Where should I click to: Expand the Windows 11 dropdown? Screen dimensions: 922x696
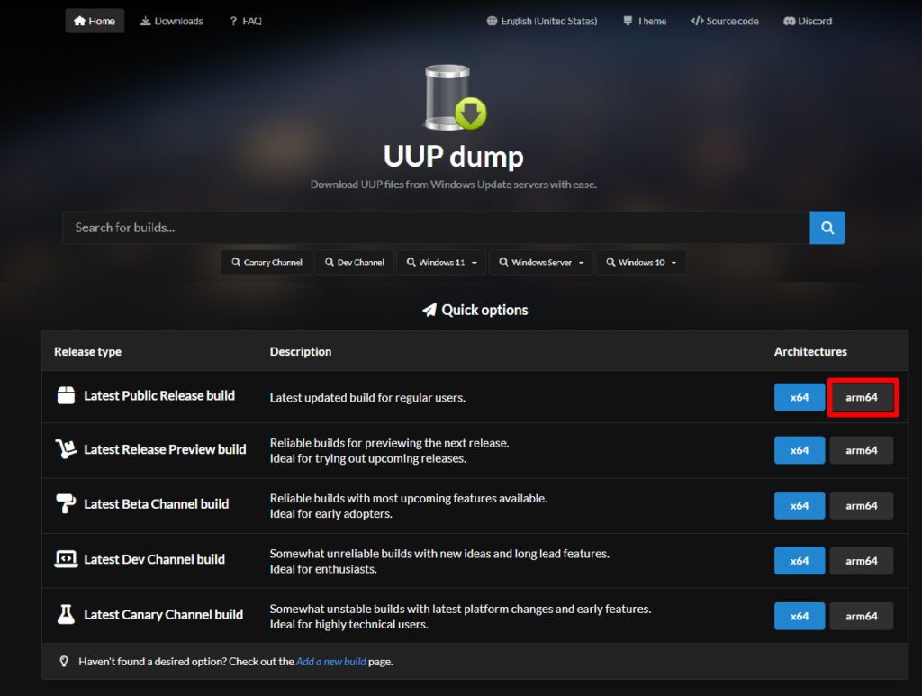click(441, 262)
